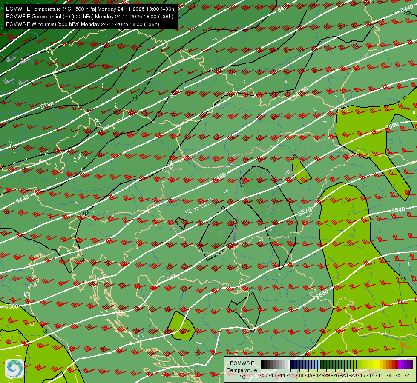Image resolution: width=417 pixels, height=383 pixels.
Task: Select the ECMWF-E Geopotential (m) title line
Action: (x=89, y=17)
